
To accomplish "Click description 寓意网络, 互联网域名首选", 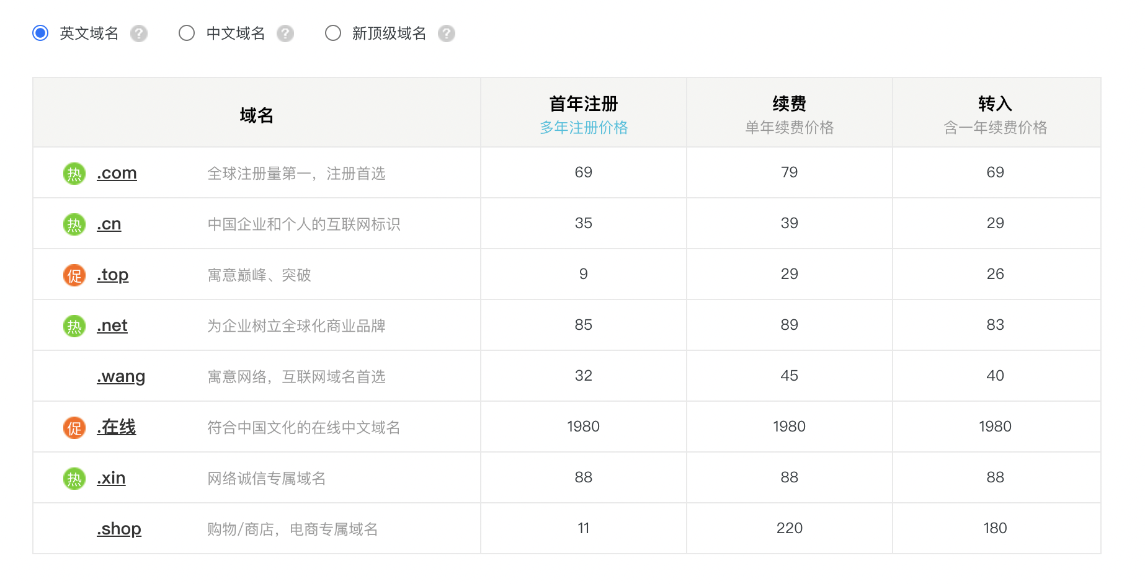I will pos(296,377).
